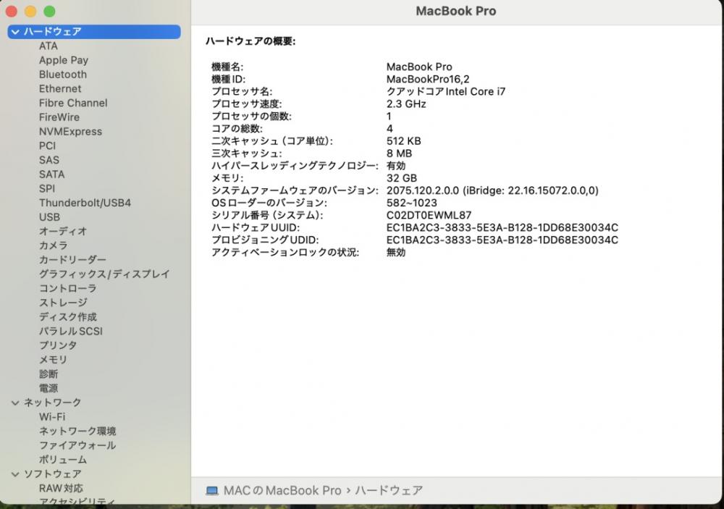724x509 pixels.
Task: Open the カメラ sidebar item
Action: pos(53,245)
